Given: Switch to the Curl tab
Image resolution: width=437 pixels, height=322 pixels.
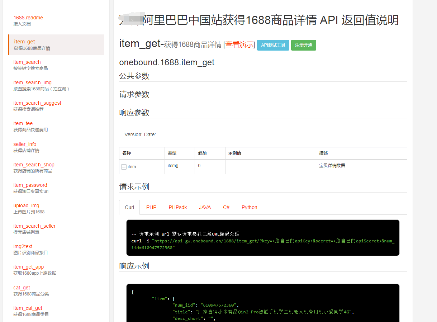Looking at the screenshot, I should 129,207.
